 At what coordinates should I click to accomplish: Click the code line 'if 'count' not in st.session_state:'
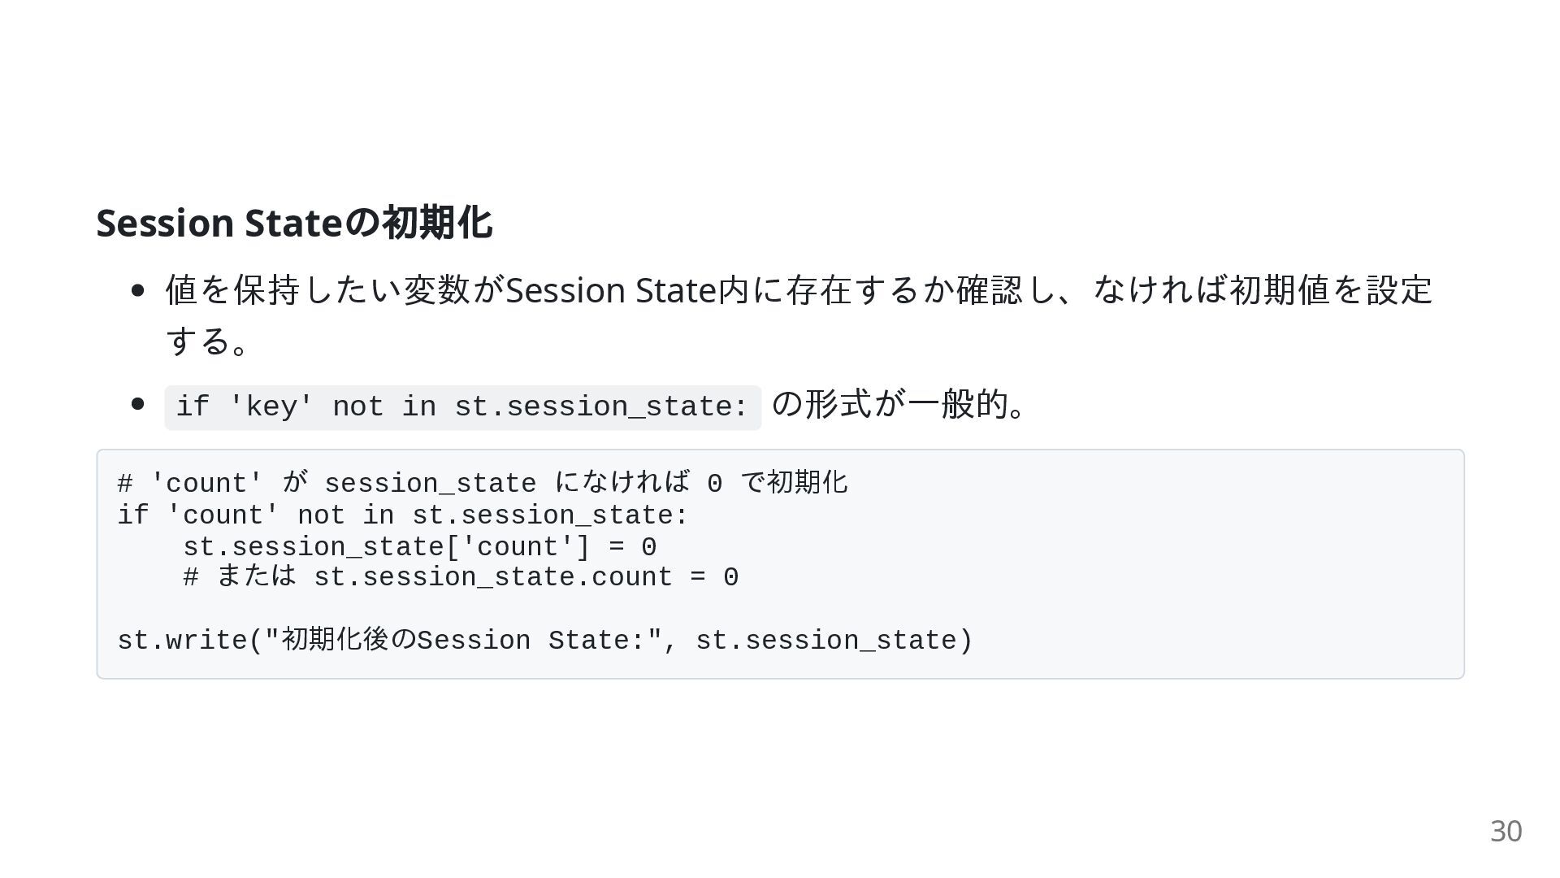(x=402, y=515)
